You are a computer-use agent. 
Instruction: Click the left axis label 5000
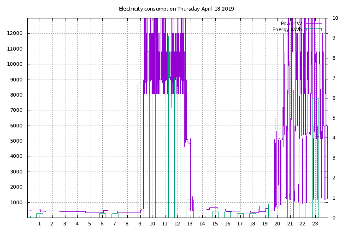point(16,141)
